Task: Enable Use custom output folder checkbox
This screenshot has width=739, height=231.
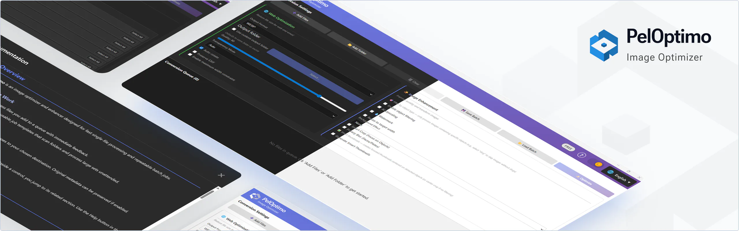Action: click(x=234, y=29)
